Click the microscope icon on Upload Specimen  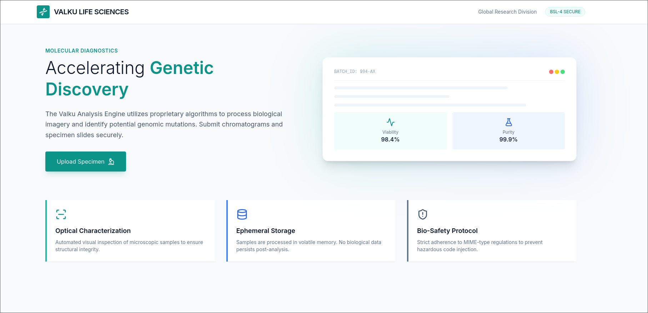(x=111, y=162)
